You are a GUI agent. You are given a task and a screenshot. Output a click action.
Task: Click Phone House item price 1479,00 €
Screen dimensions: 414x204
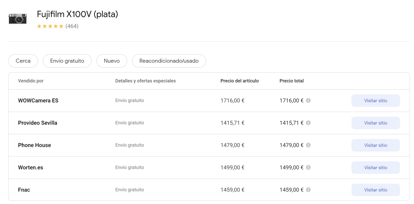[x=233, y=145]
